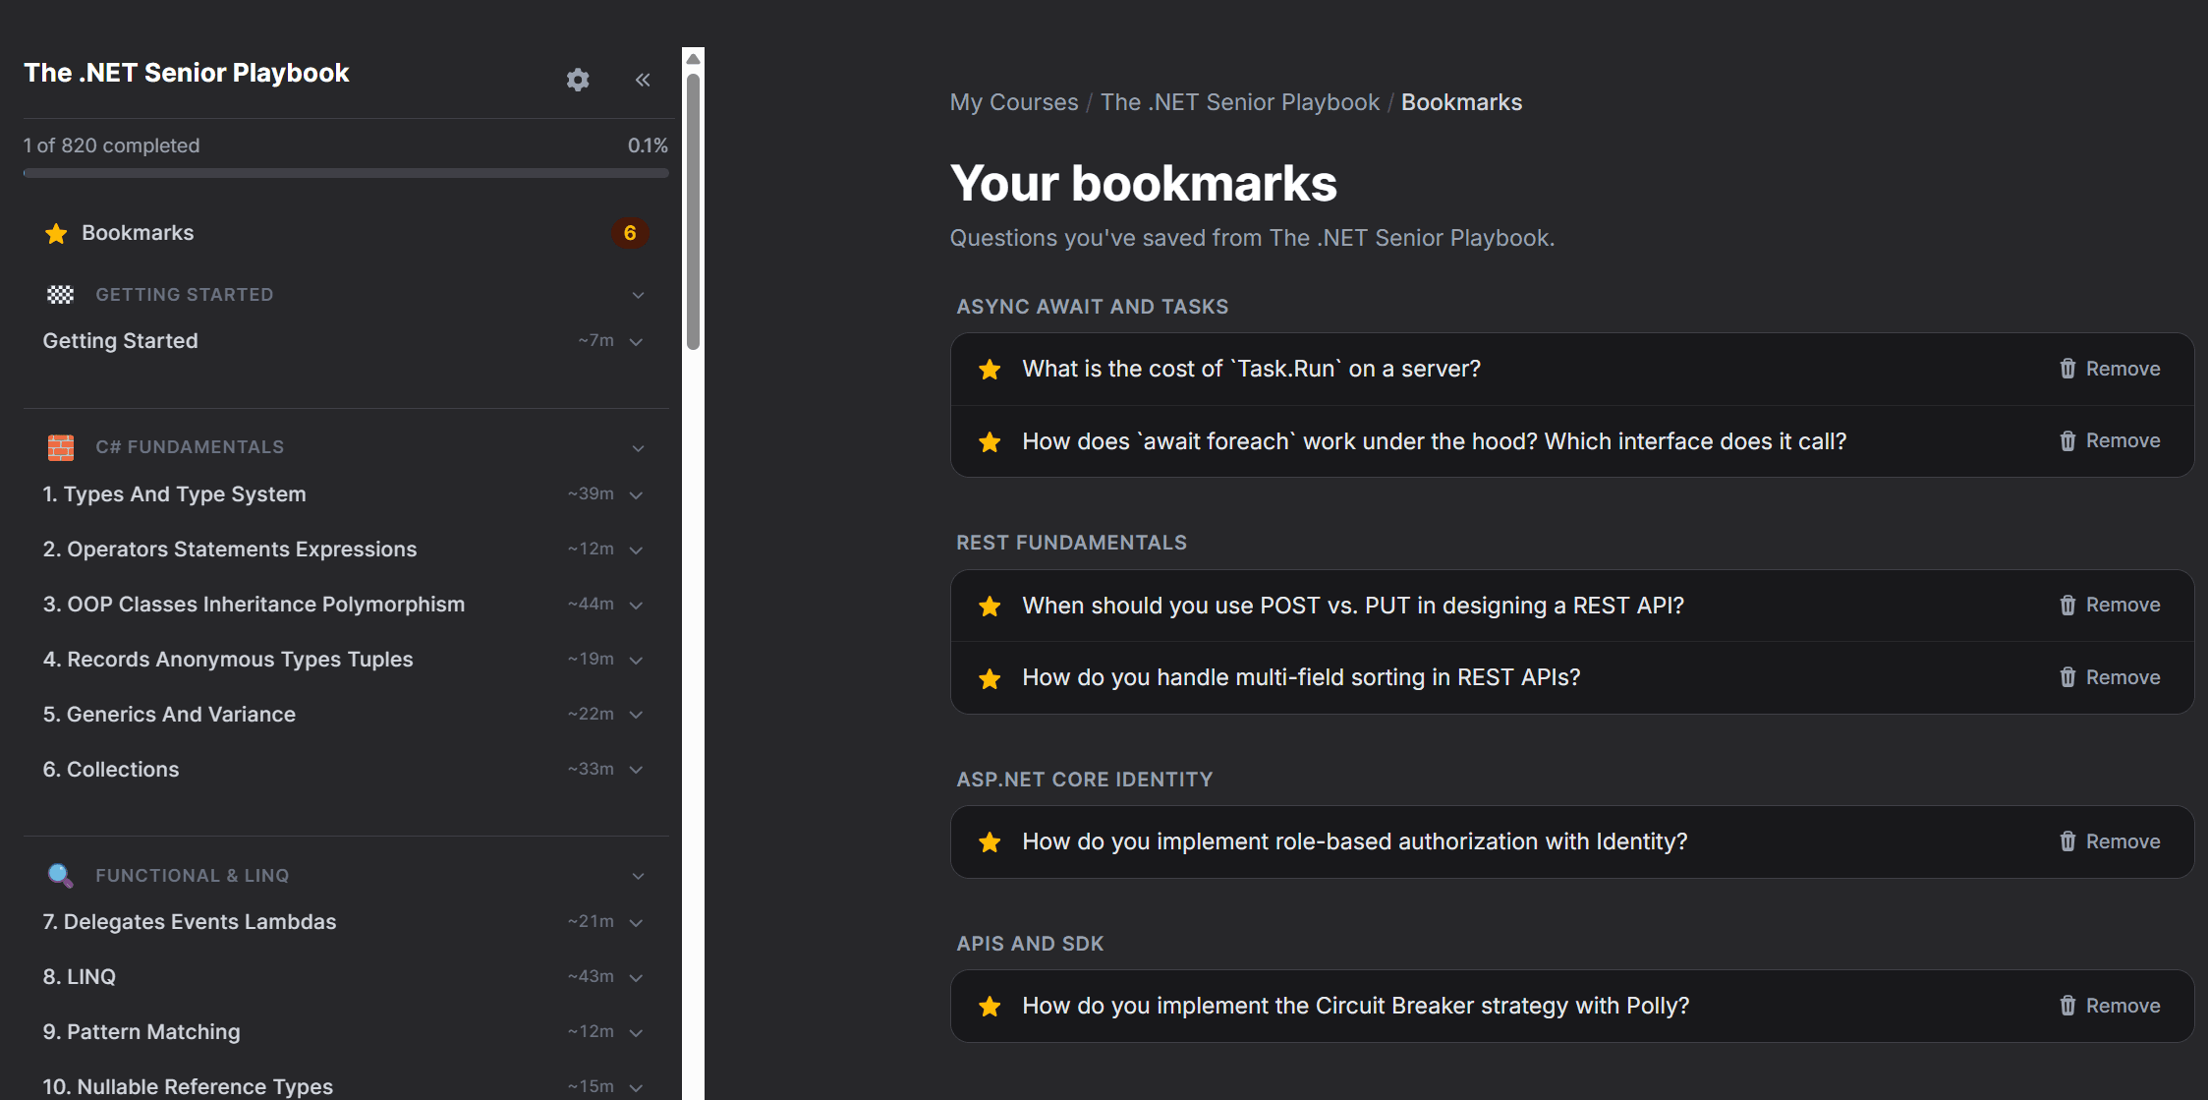Image resolution: width=2208 pixels, height=1100 pixels.
Task: Click trash icon for the POST vs. PUT bookmark
Action: click(2067, 606)
